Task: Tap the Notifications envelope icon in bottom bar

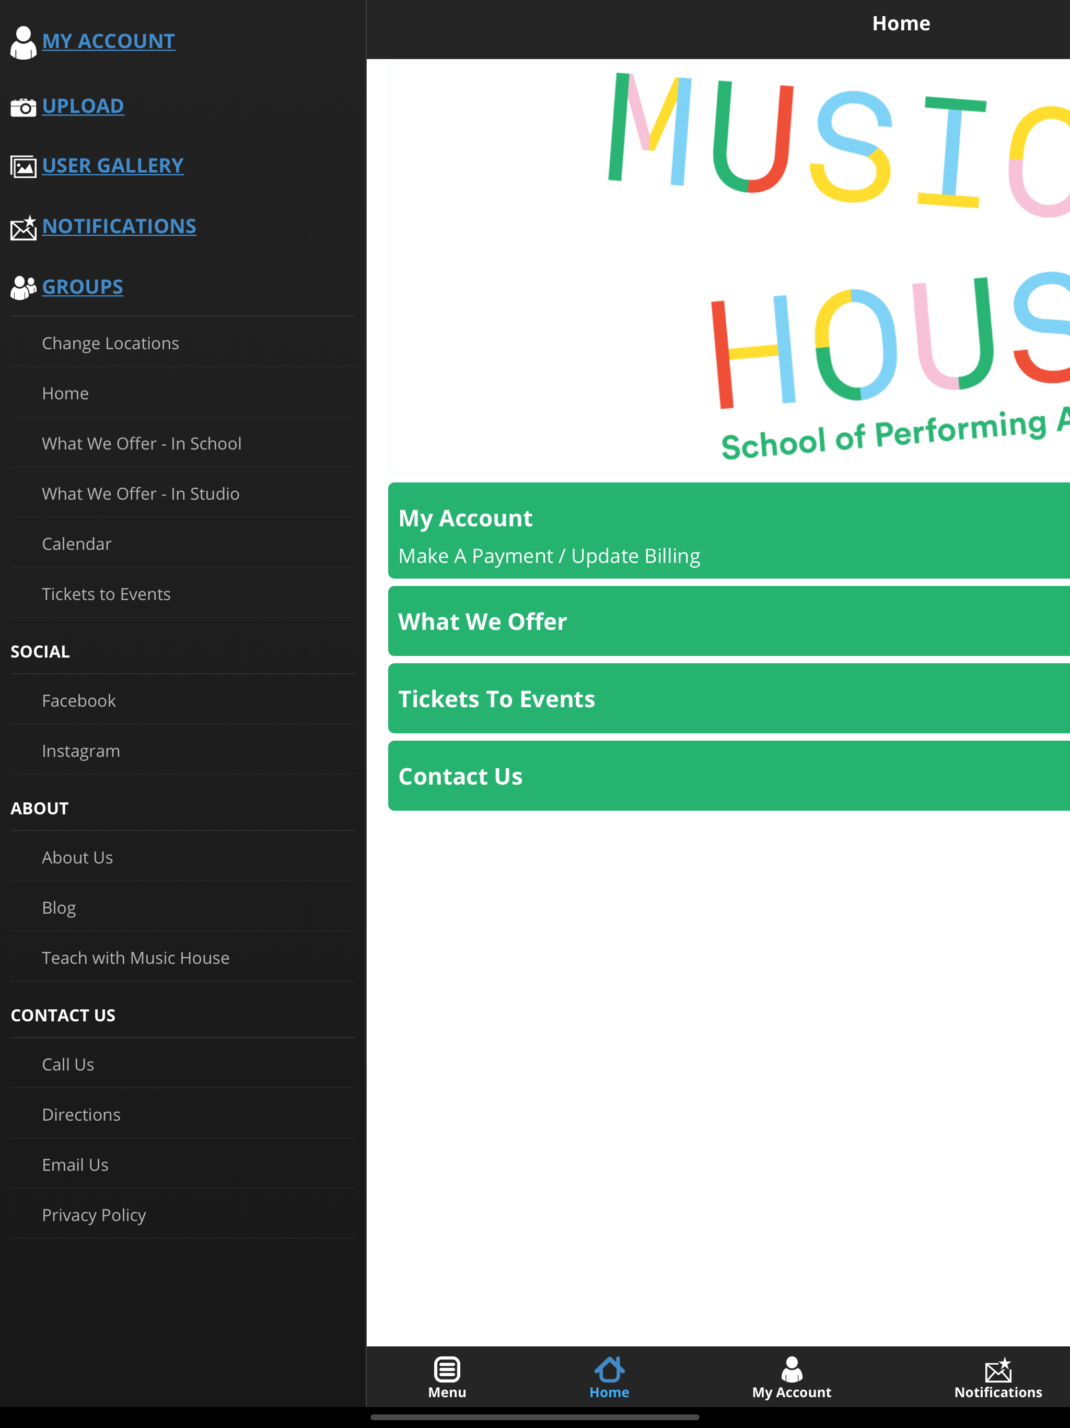Action: click(x=998, y=1369)
